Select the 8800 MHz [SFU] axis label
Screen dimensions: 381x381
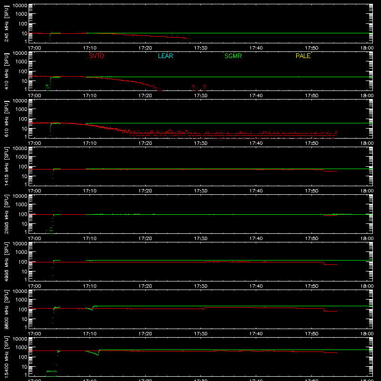[6, 309]
